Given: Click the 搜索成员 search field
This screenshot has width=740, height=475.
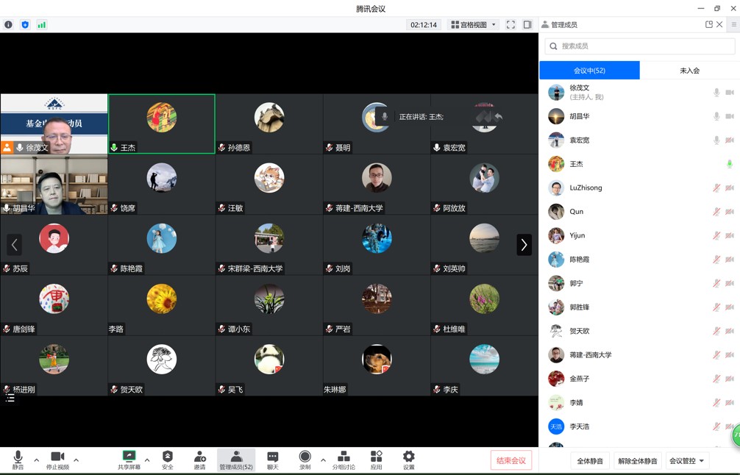Looking at the screenshot, I should coord(640,46).
